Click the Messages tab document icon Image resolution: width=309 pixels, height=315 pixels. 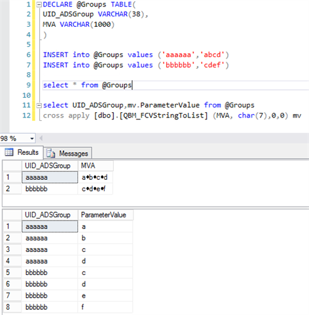coord(51,154)
